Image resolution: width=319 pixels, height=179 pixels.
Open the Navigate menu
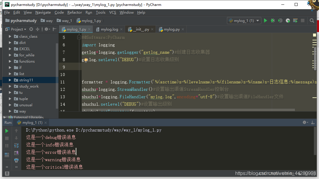coord(43,12)
